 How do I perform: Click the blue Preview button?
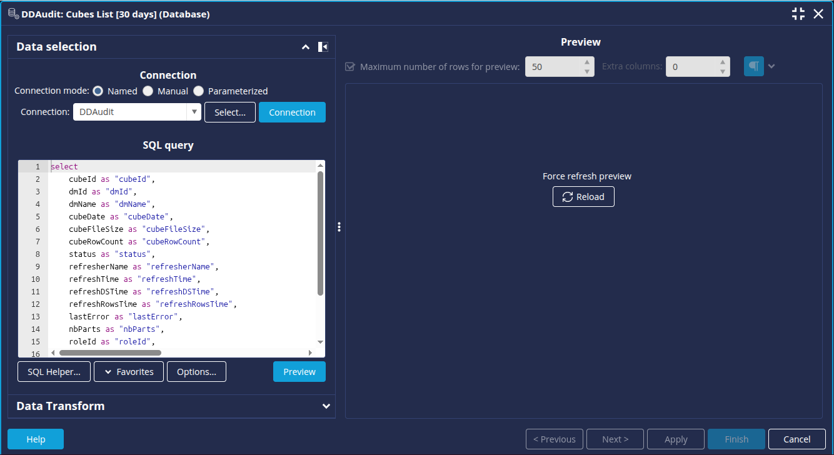pyautogui.click(x=299, y=372)
